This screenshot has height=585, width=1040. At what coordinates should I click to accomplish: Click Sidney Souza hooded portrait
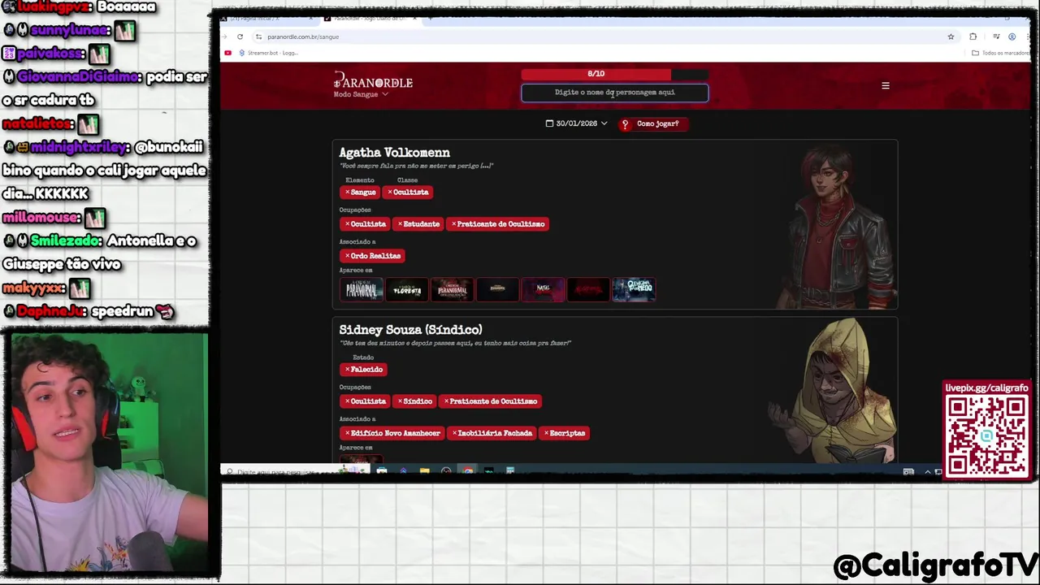click(833, 391)
